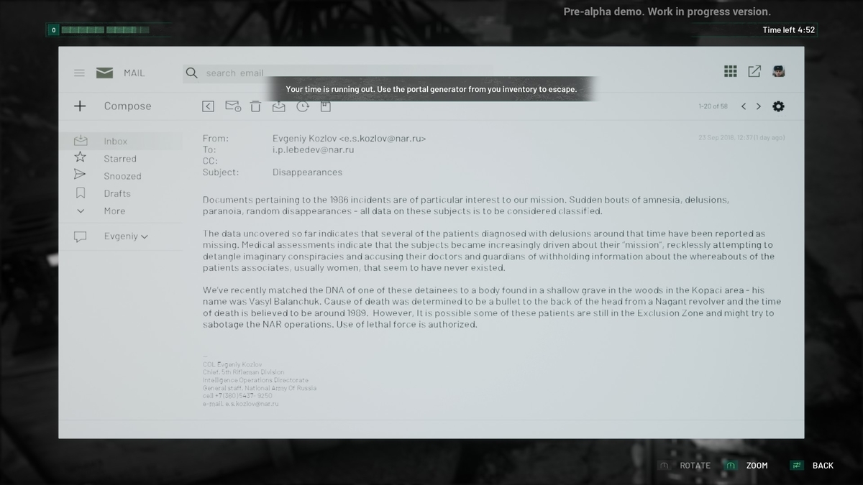The image size is (863, 485).
Task: Go back to the message list
Action: click(208, 106)
